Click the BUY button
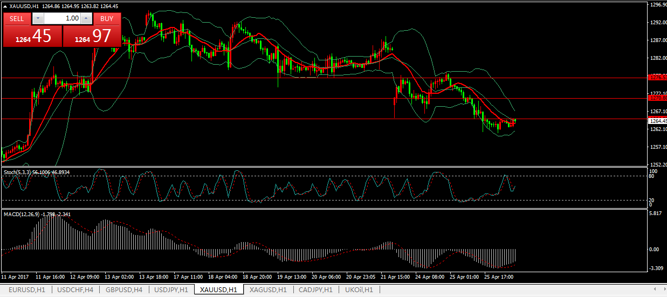The image size is (667, 297). [x=107, y=18]
